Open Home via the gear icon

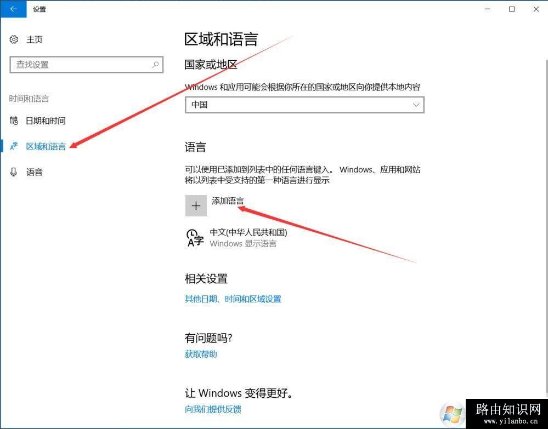[x=14, y=39]
